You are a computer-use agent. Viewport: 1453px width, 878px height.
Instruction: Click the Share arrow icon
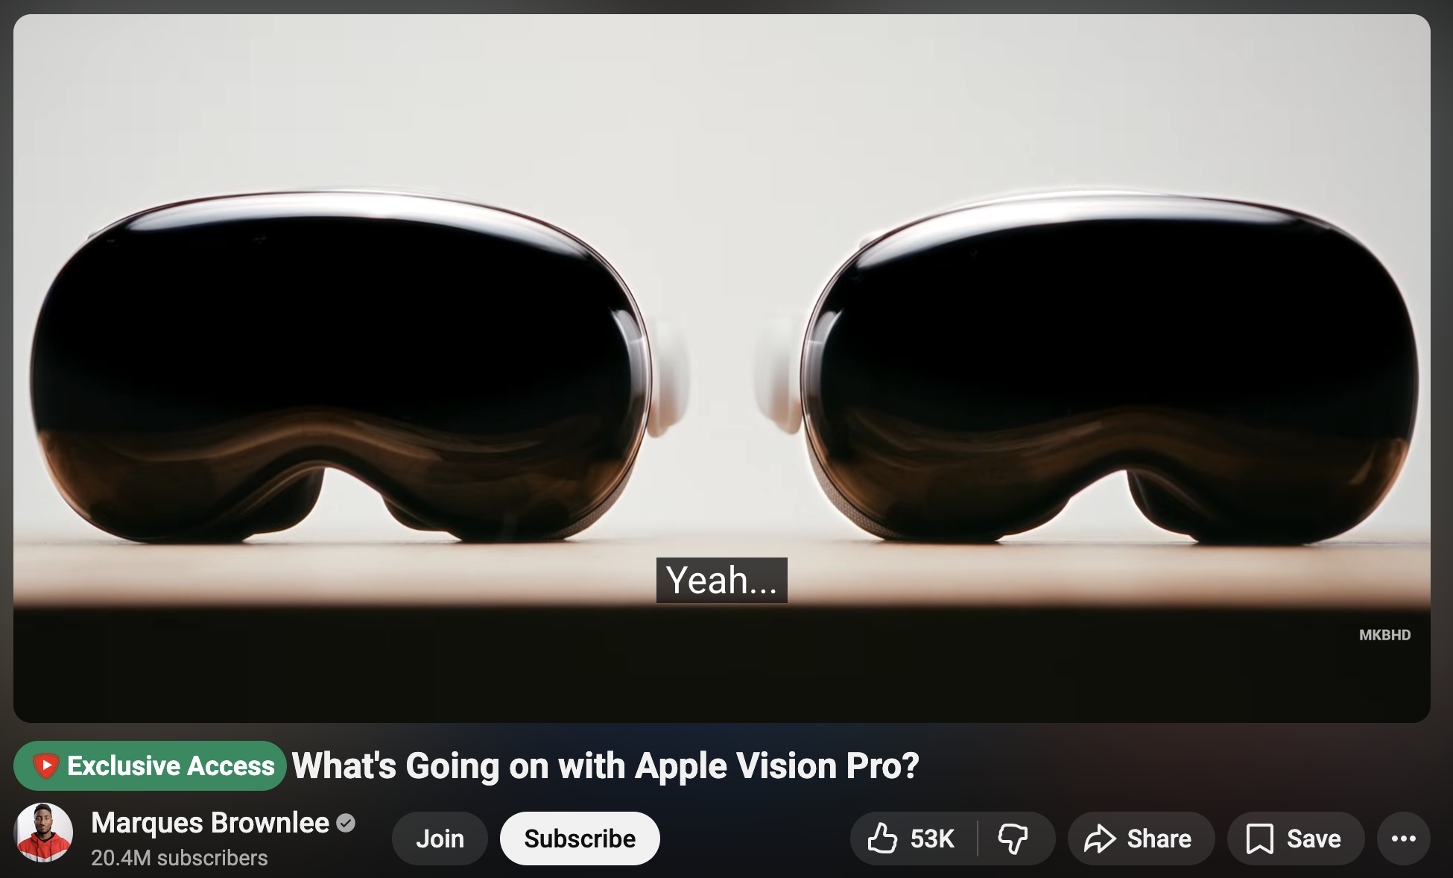click(x=1100, y=839)
